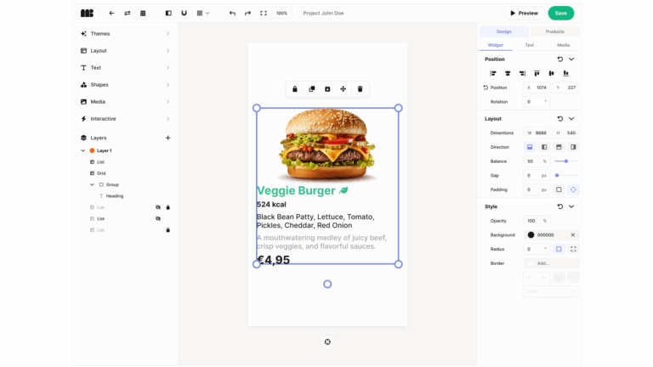
Task: Expand the Interactive section
Action: coord(125,119)
